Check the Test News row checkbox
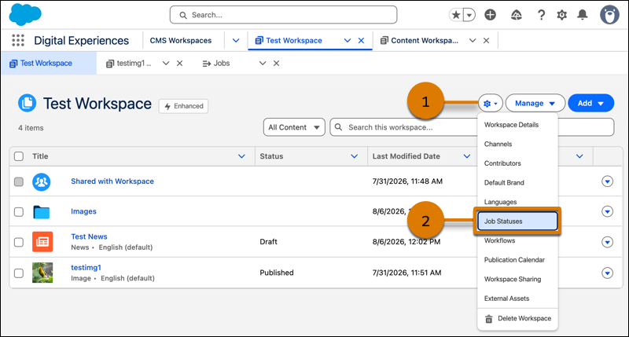629x337 pixels. coord(19,242)
